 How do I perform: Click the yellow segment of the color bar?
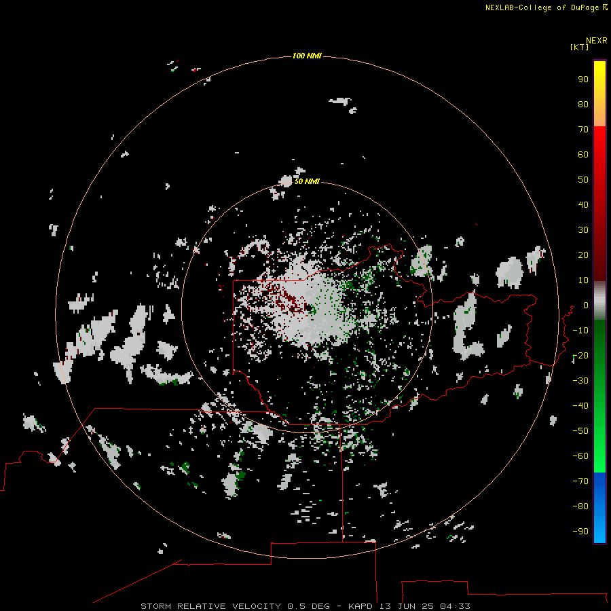tap(599, 94)
